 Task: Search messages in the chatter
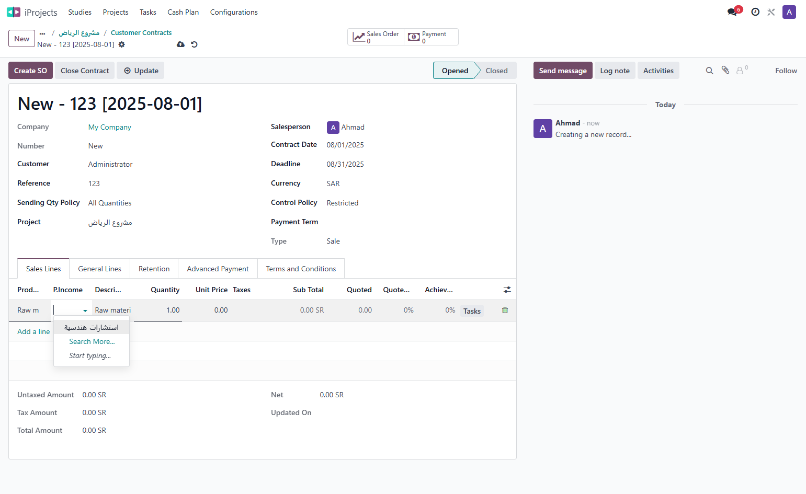[x=710, y=71]
